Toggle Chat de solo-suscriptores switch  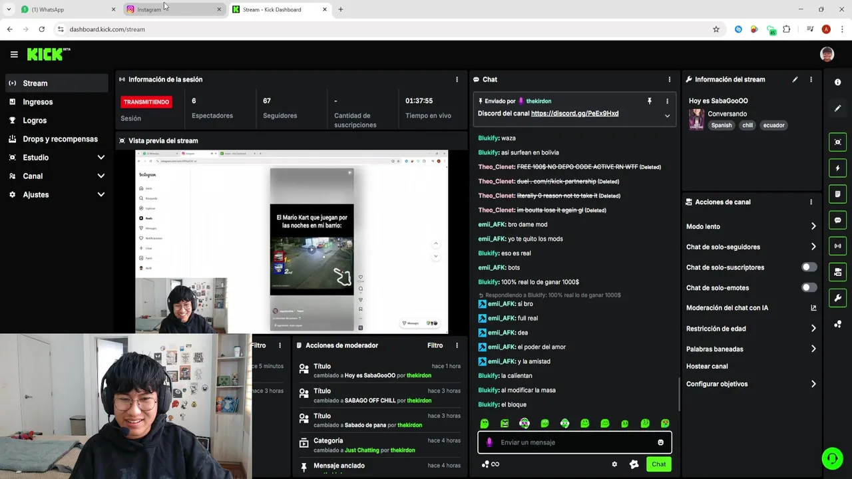[x=809, y=267]
